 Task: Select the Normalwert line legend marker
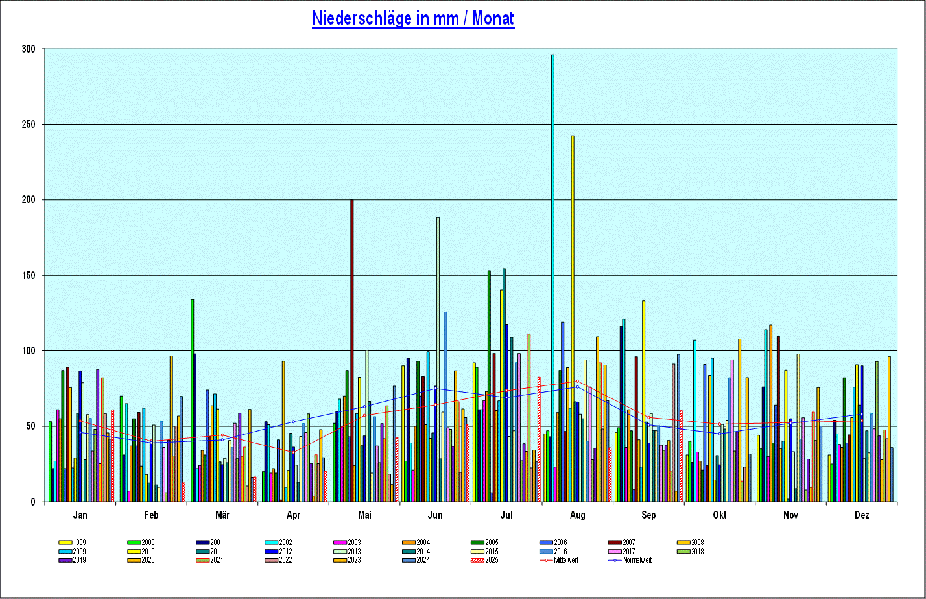point(615,560)
